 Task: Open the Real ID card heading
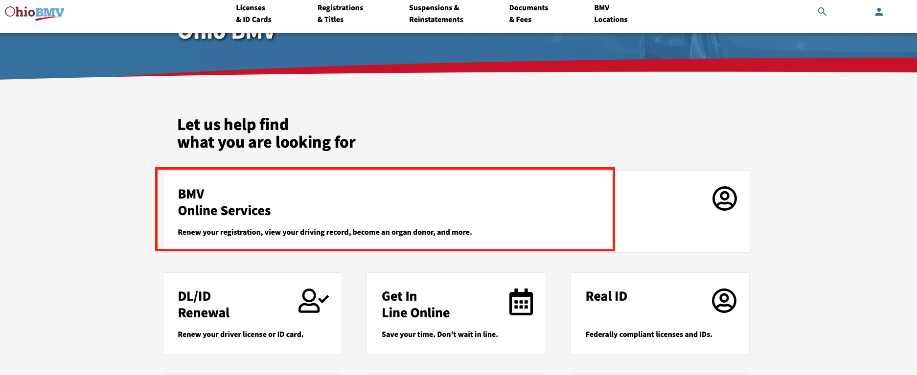[606, 296]
